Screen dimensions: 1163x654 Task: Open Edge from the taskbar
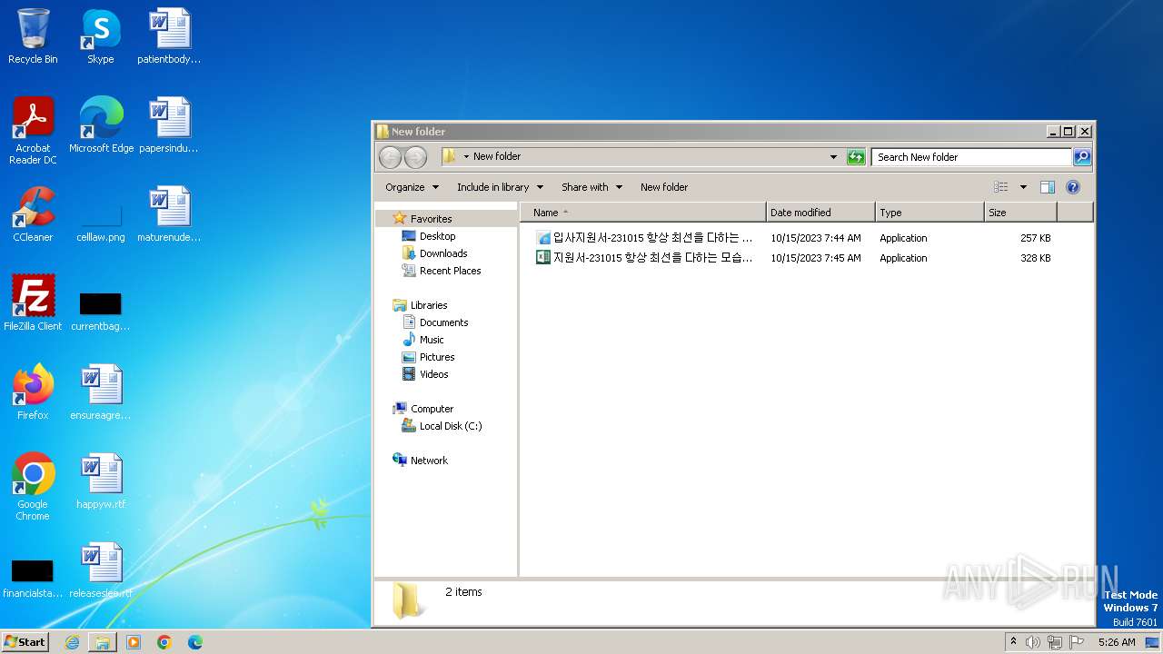tap(195, 642)
